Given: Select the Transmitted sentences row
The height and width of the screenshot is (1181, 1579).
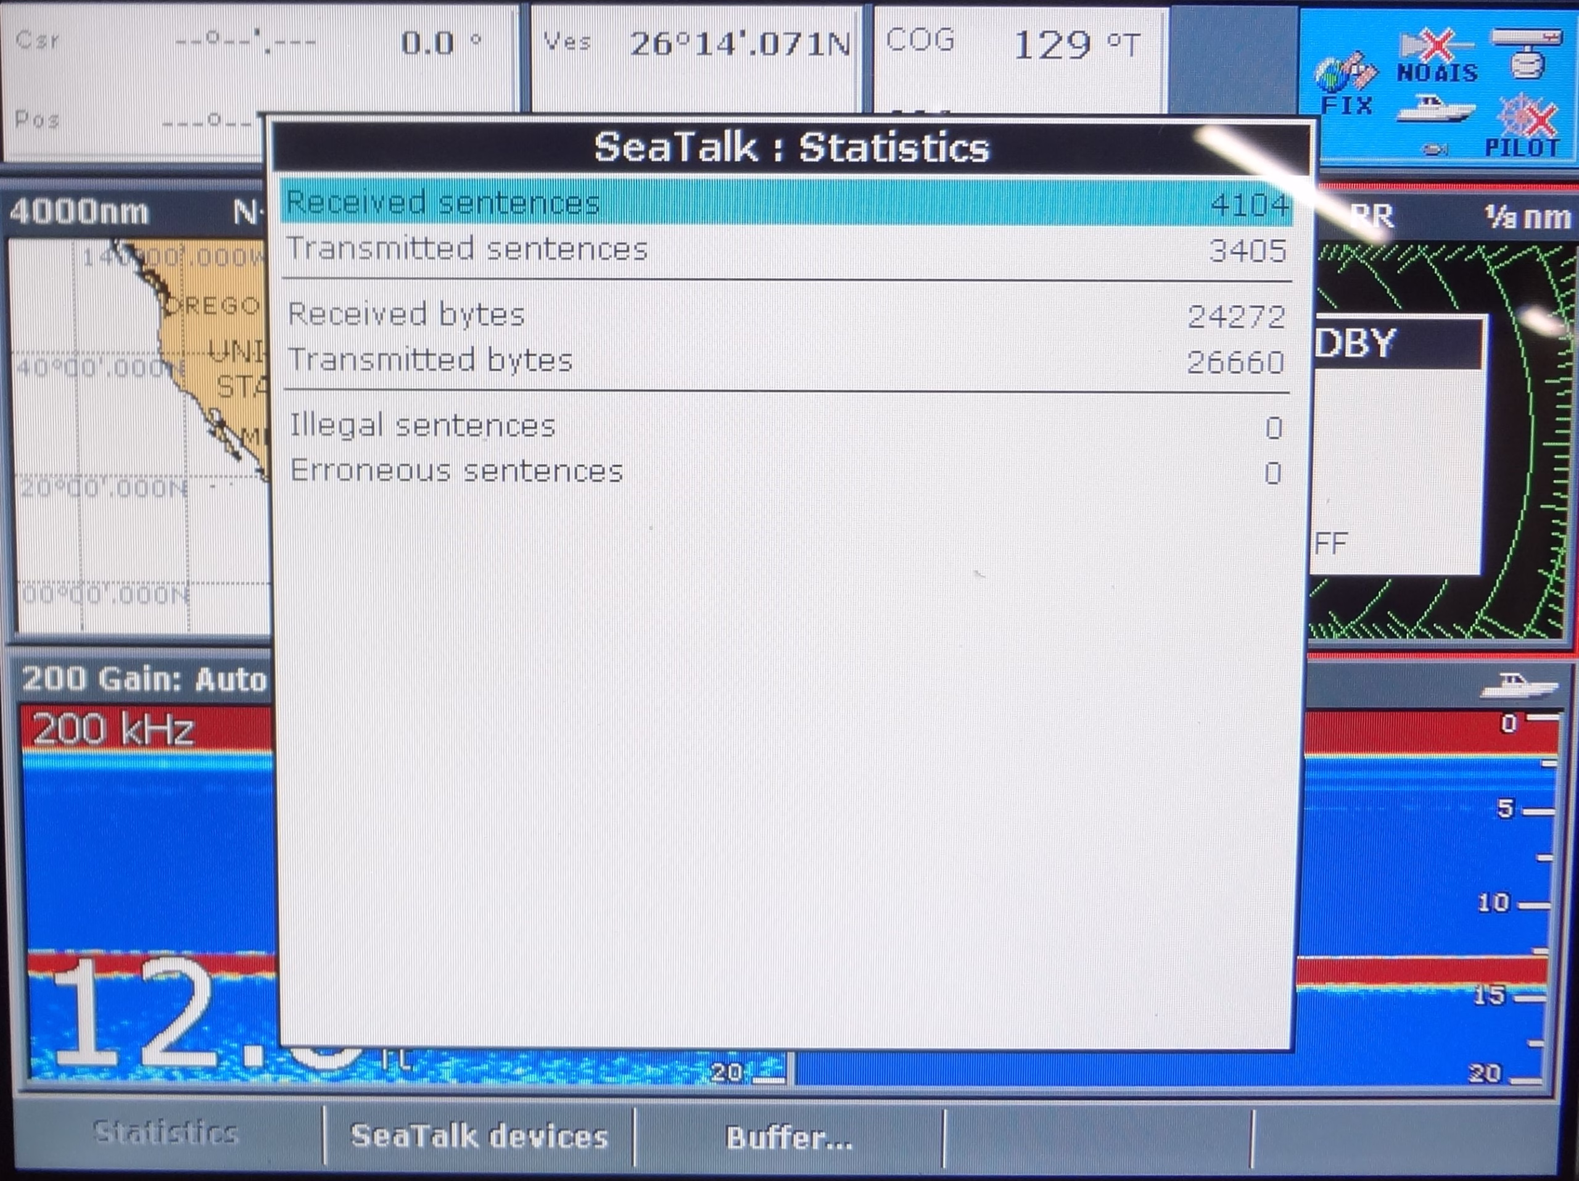Looking at the screenshot, I should pyautogui.click(x=785, y=250).
